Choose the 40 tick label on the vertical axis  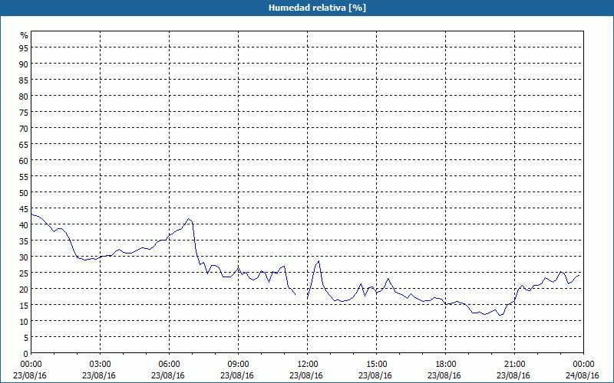coord(24,224)
